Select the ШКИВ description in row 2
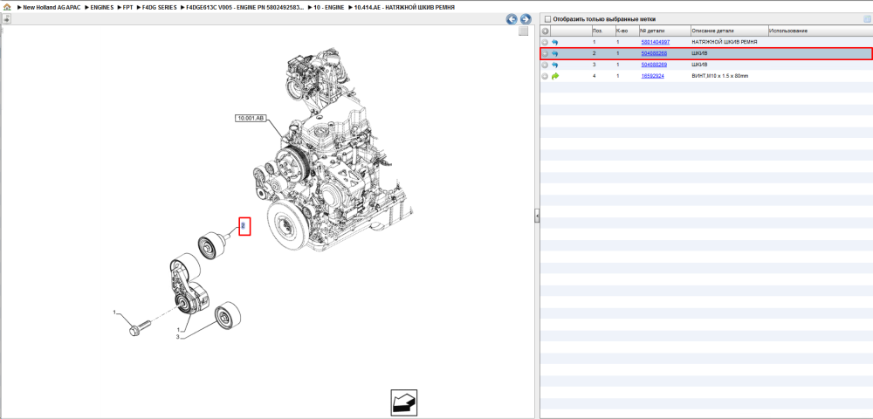The width and height of the screenshot is (873, 419). (x=699, y=53)
